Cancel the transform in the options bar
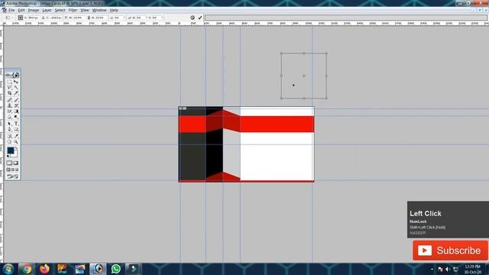This screenshot has width=489, height=275. (193, 18)
